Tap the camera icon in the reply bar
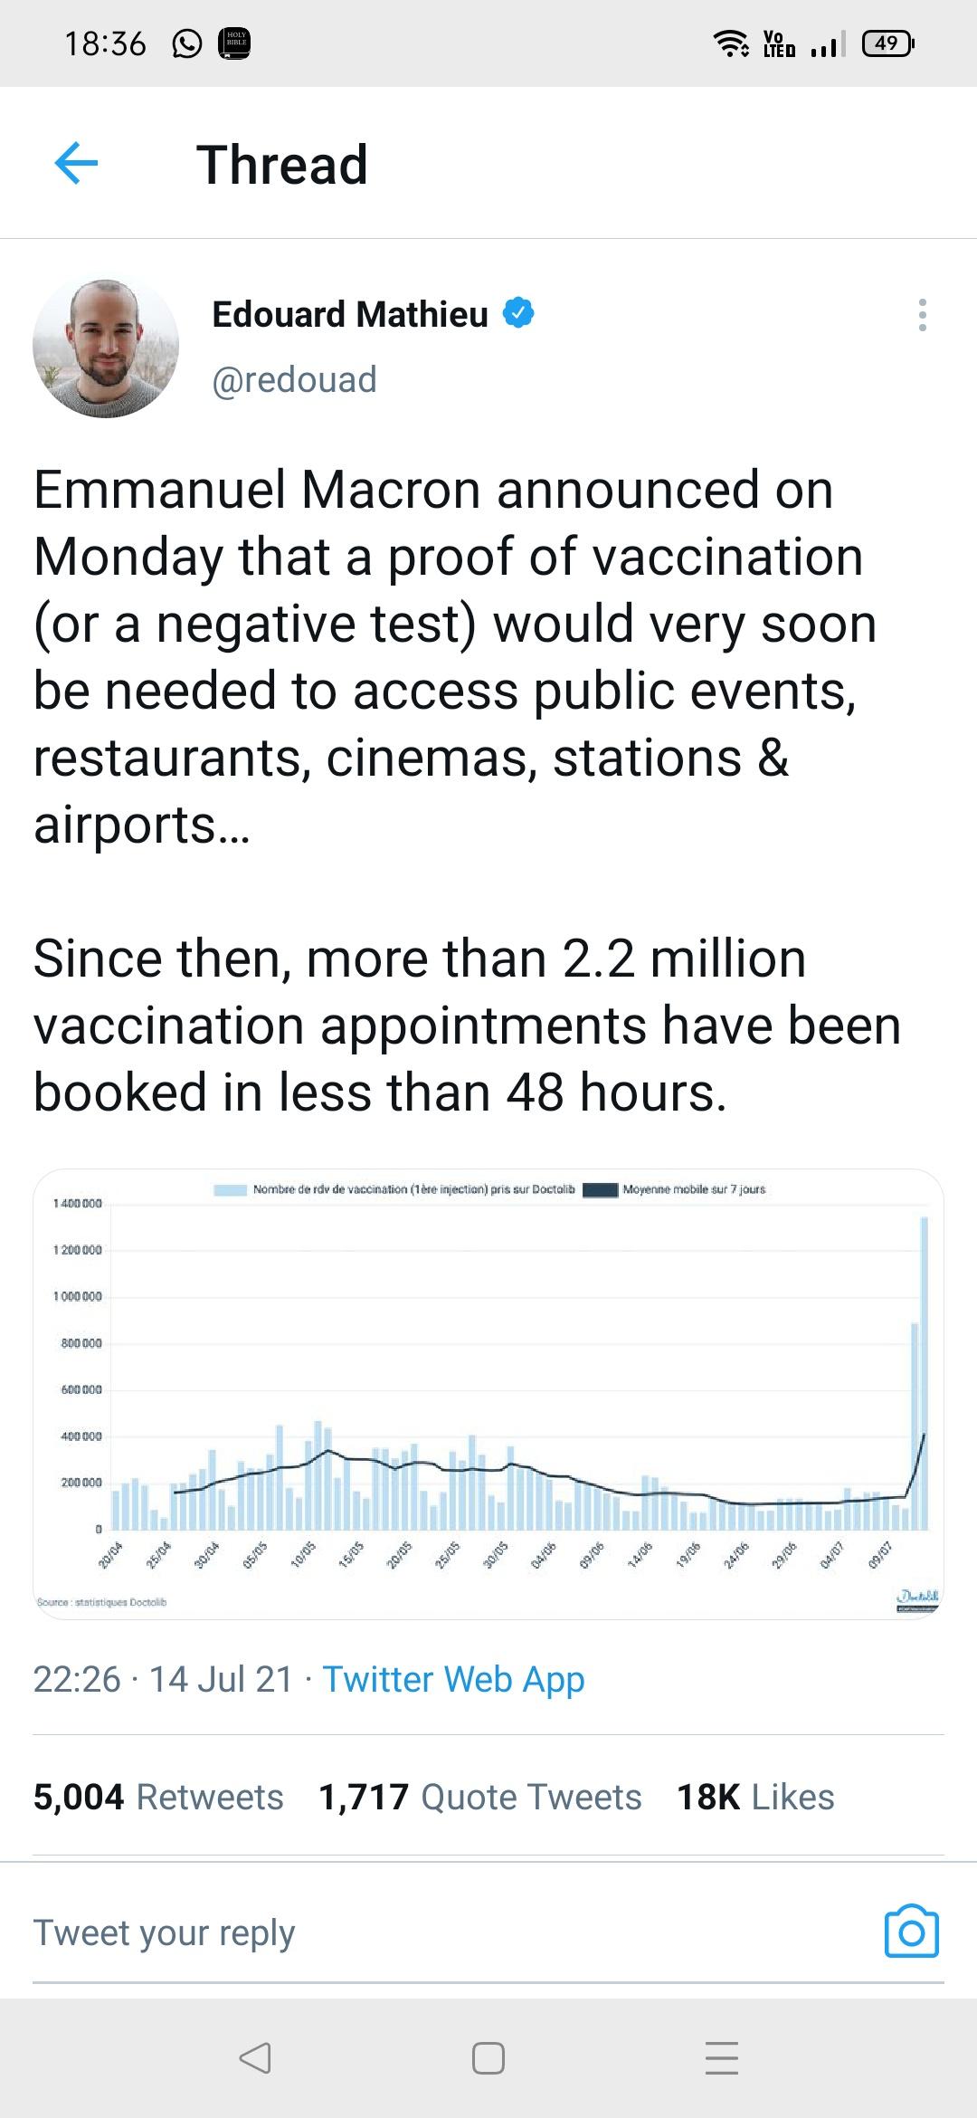 coord(911,1931)
